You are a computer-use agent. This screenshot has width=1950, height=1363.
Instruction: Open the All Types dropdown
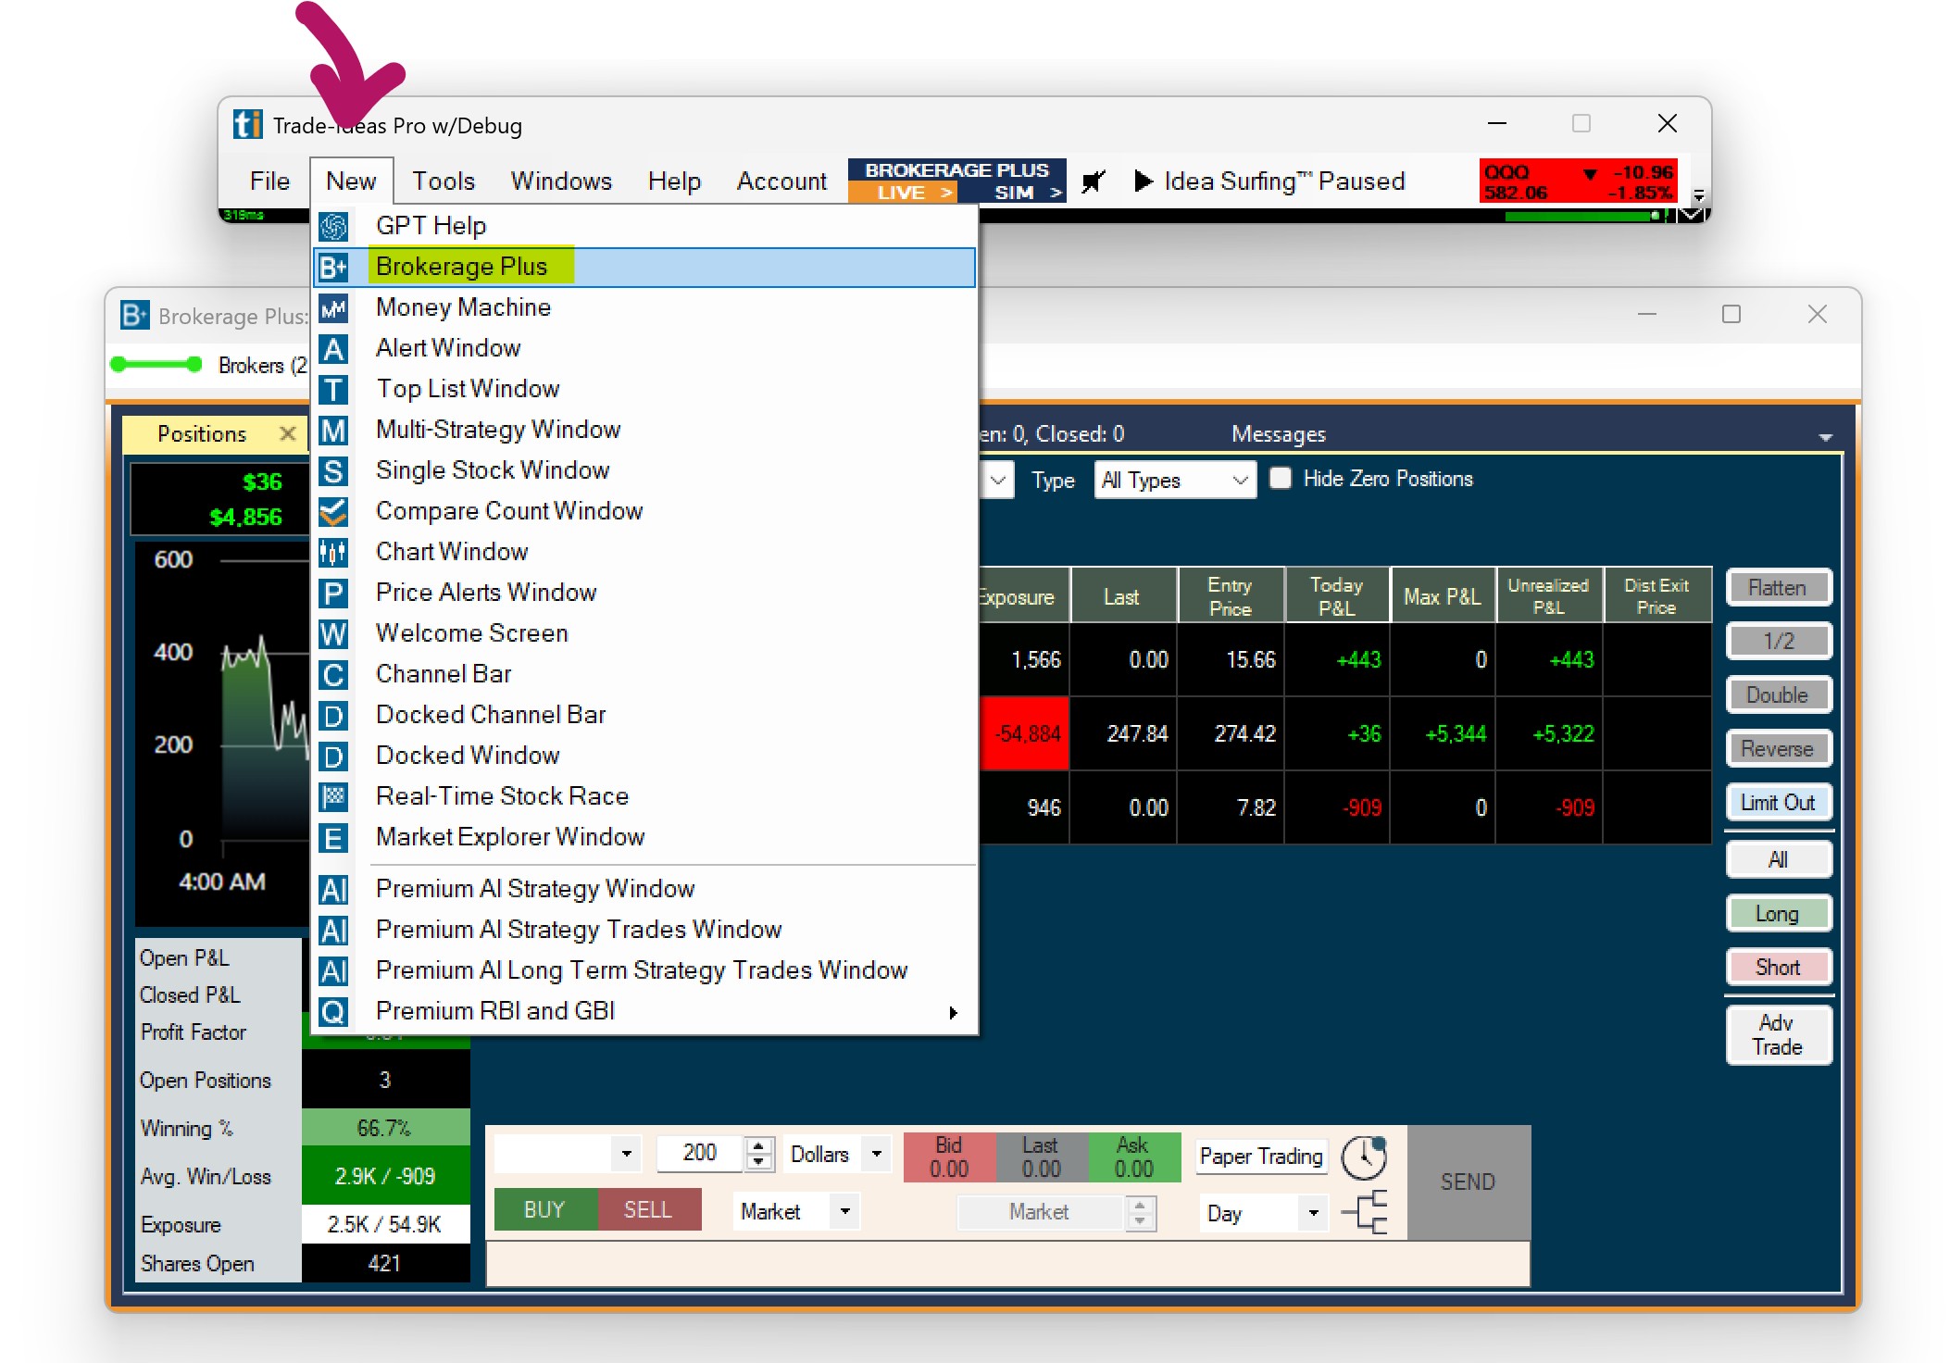[1174, 480]
